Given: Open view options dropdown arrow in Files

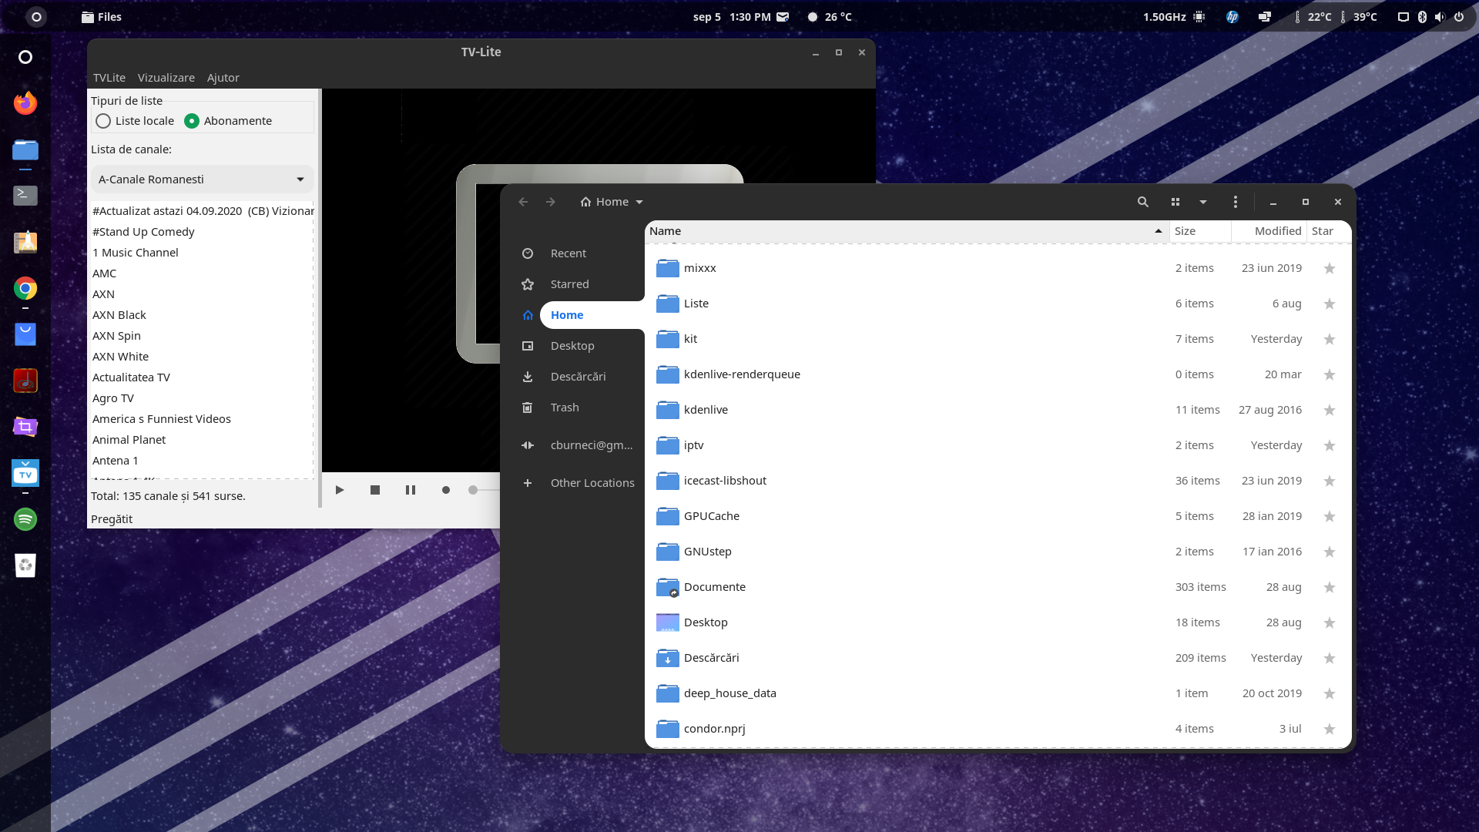Looking at the screenshot, I should [1203, 202].
